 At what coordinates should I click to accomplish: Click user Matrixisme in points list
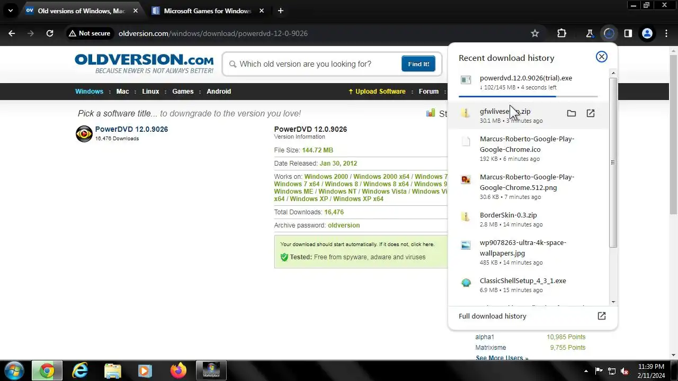pyautogui.click(x=490, y=348)
